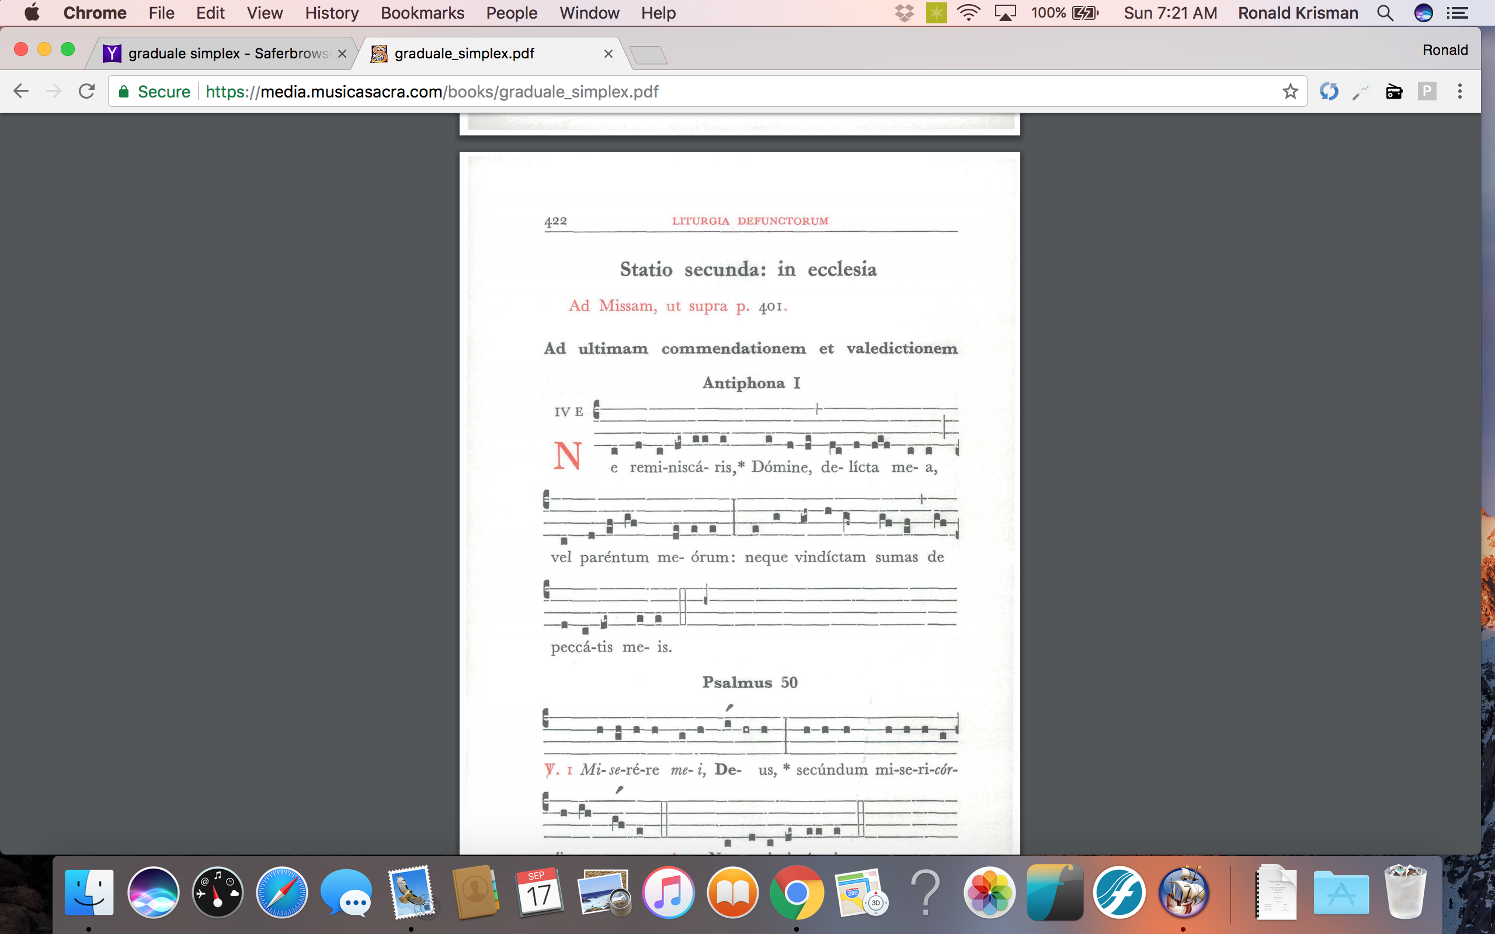Close the graduale simplex Saferbrowser tab
1495x934 pixels.
342,54
